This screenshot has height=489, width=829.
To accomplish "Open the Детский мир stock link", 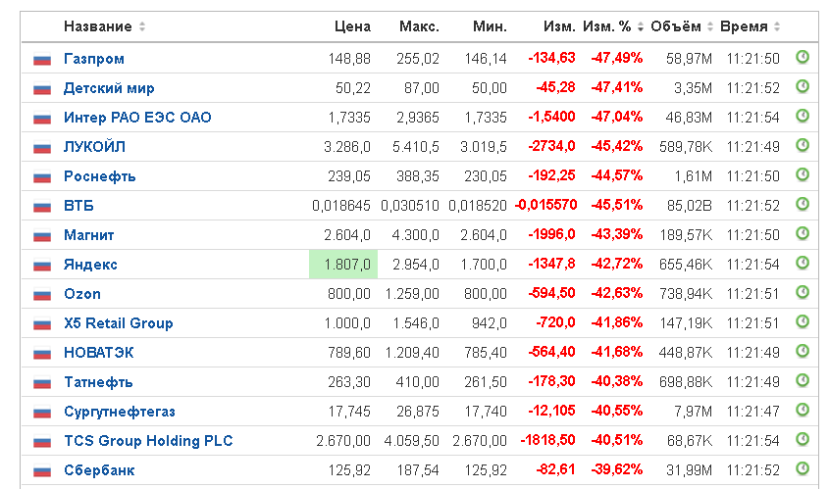I will pos(109,88).
